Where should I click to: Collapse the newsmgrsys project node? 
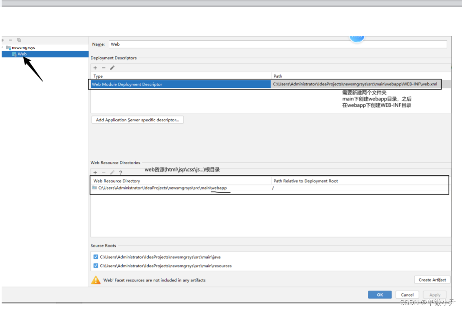2,47
